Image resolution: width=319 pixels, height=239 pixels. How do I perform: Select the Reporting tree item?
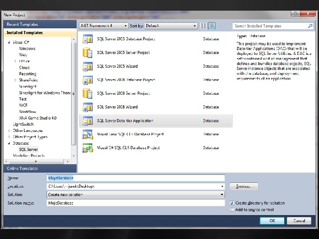27,74
